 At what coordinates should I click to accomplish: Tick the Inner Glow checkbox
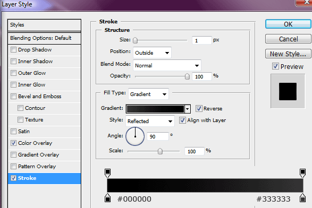13,84
